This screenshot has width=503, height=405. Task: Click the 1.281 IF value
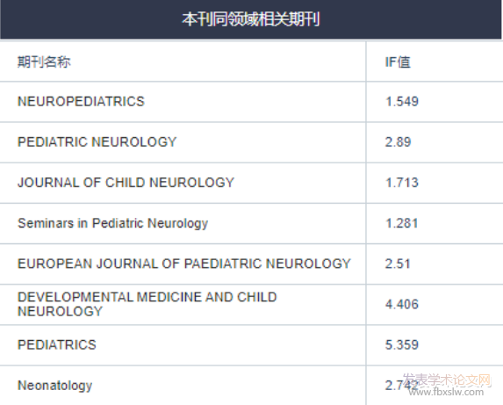(x=402, y=223)
